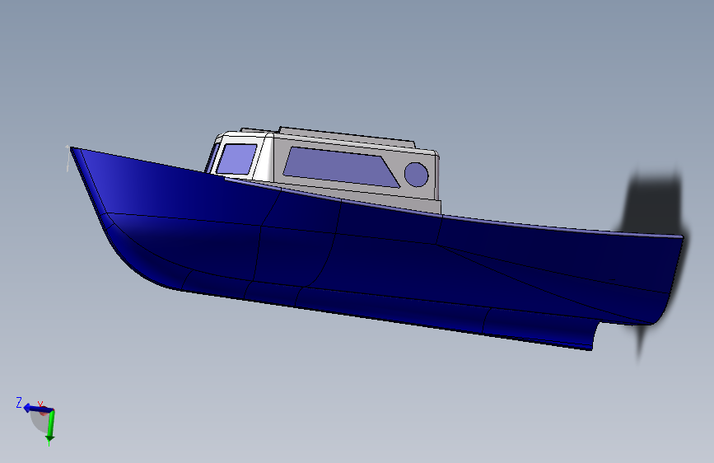Select the front windshield window of the cabin
This screenshot has width=714, height=463.
coord(236,159)
